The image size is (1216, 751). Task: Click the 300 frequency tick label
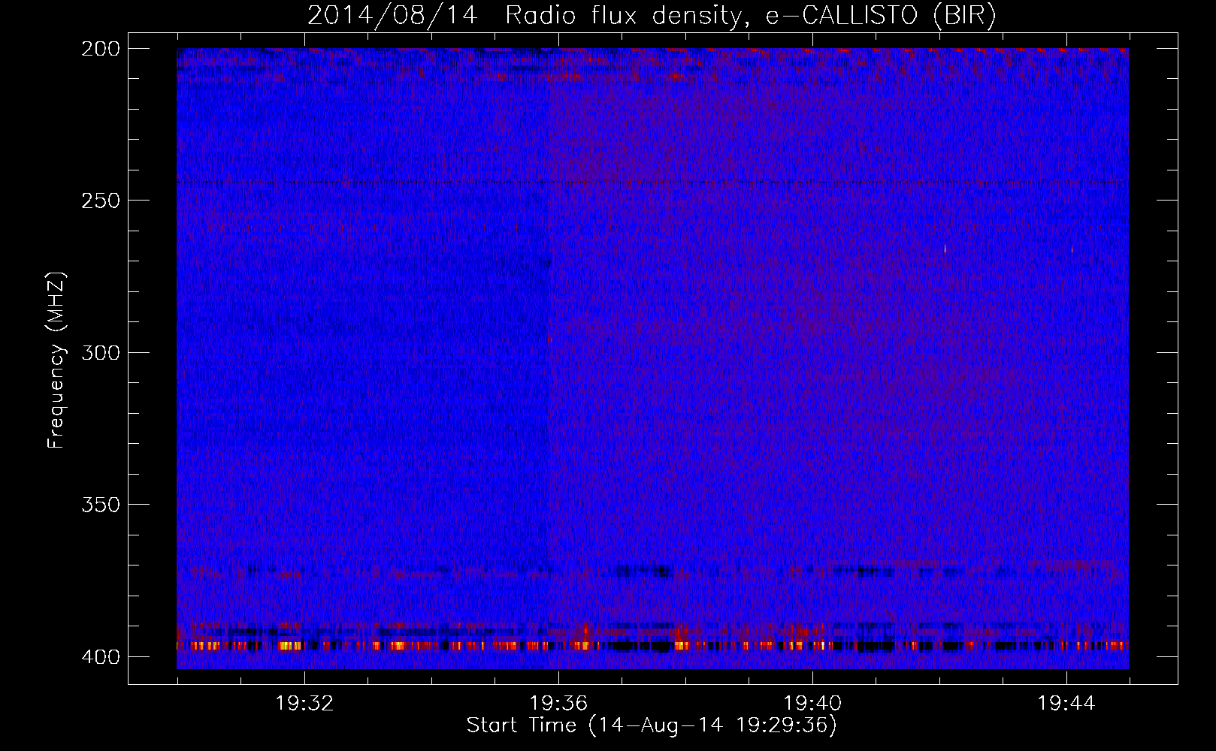click(x=100, y=352)
